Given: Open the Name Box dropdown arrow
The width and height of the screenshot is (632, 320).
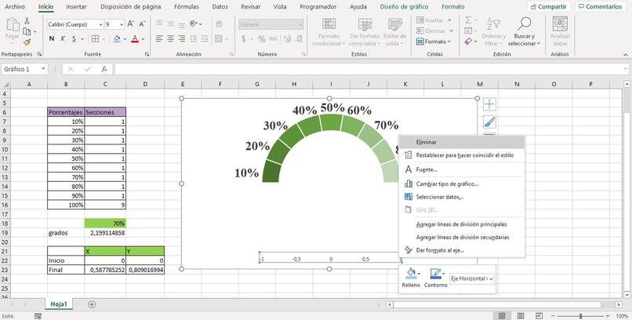Looking at the screenshot, I should click(43, 69).
